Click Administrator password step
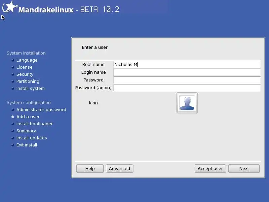The width and height of the screenshot is (269, 202). point(41,110)
